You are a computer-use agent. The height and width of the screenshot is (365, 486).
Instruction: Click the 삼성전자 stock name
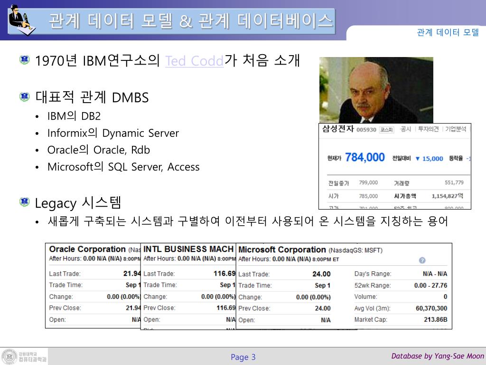click(338, 128)
